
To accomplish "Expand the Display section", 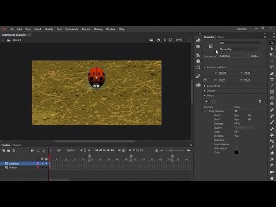I will (205, 91).
